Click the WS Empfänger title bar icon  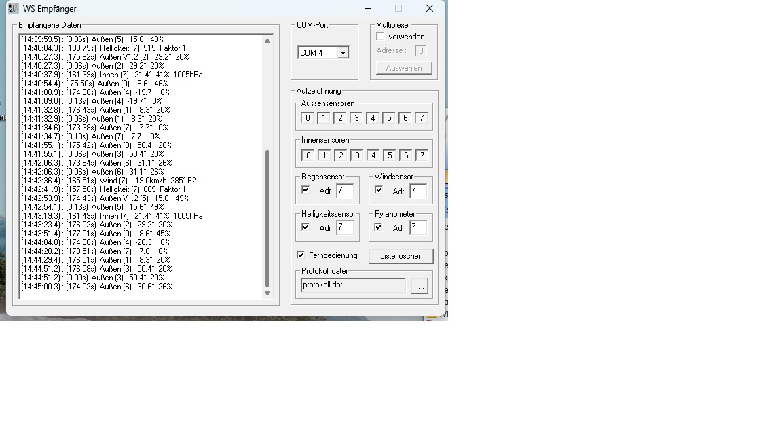[13, 8]
